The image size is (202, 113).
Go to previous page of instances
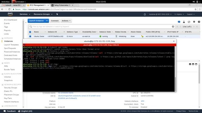pyautogui.click(x=180, y=26)
